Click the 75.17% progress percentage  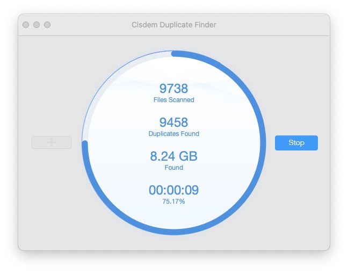pos(173,202)
